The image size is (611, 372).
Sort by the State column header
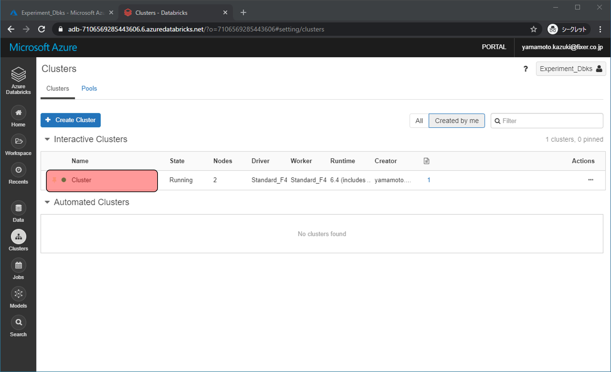[x=177, y=161]
